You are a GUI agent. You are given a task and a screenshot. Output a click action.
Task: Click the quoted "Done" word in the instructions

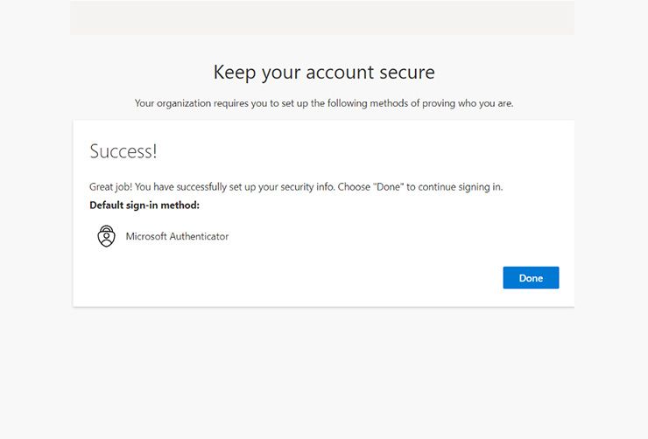[389, 187]
